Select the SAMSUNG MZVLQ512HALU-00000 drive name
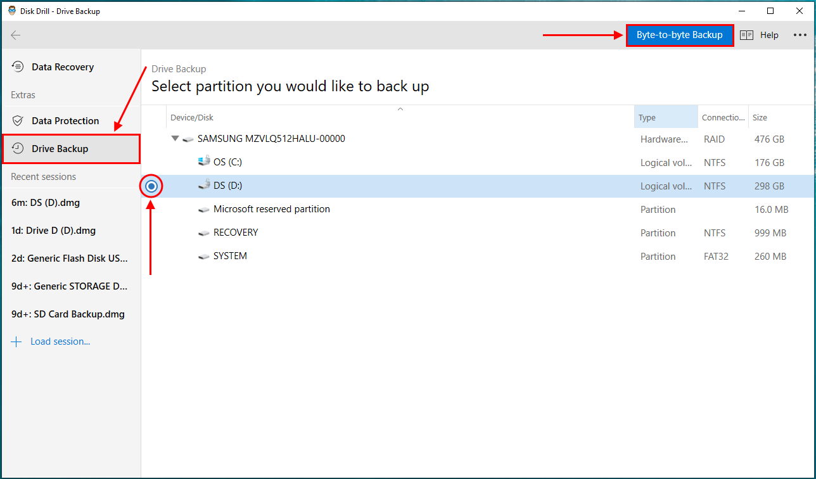The height and width of the screenshot is (479, 816). [x=271, y=138]
